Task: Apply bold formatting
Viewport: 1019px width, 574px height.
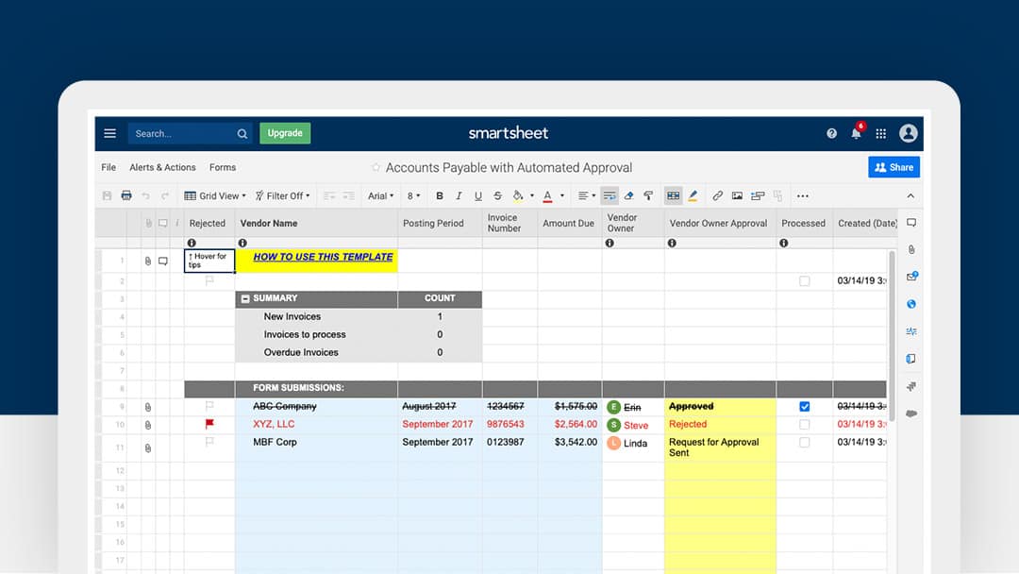Action: (x=439, y=196)
